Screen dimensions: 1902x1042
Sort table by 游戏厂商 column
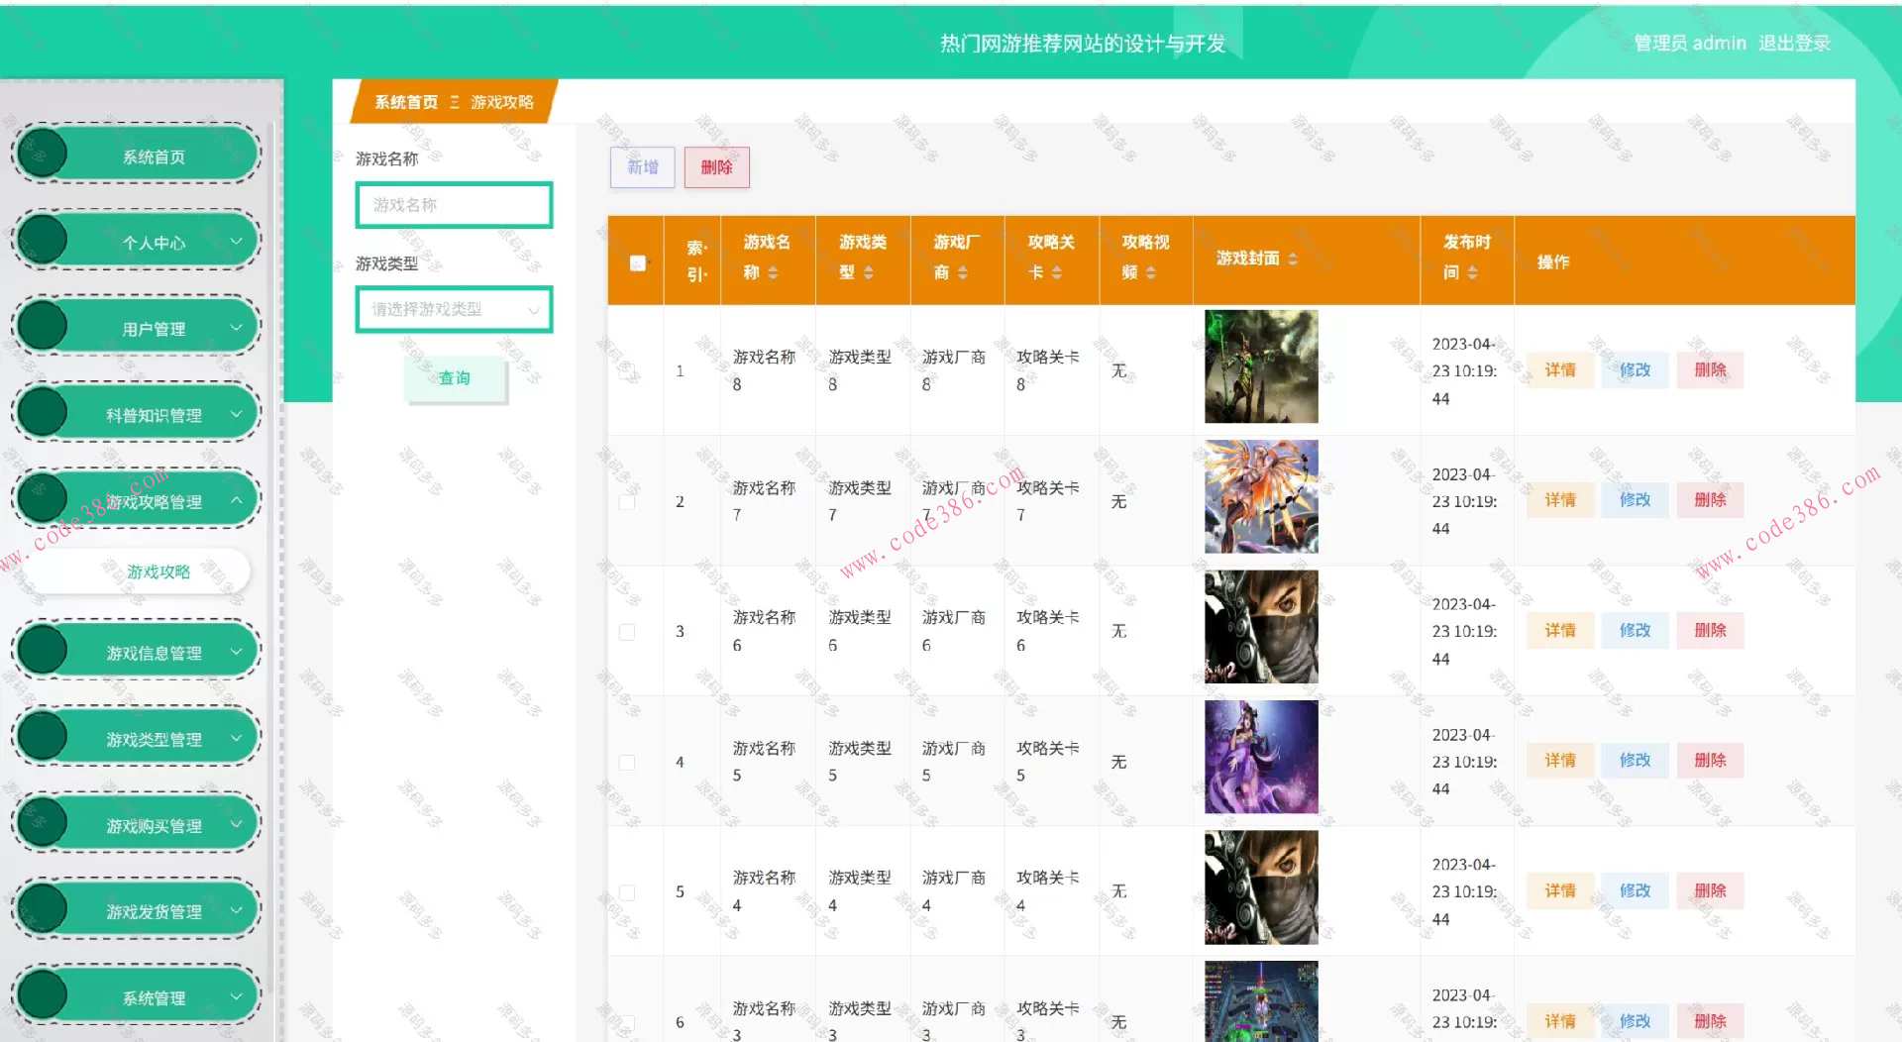[x=962, y=273]
